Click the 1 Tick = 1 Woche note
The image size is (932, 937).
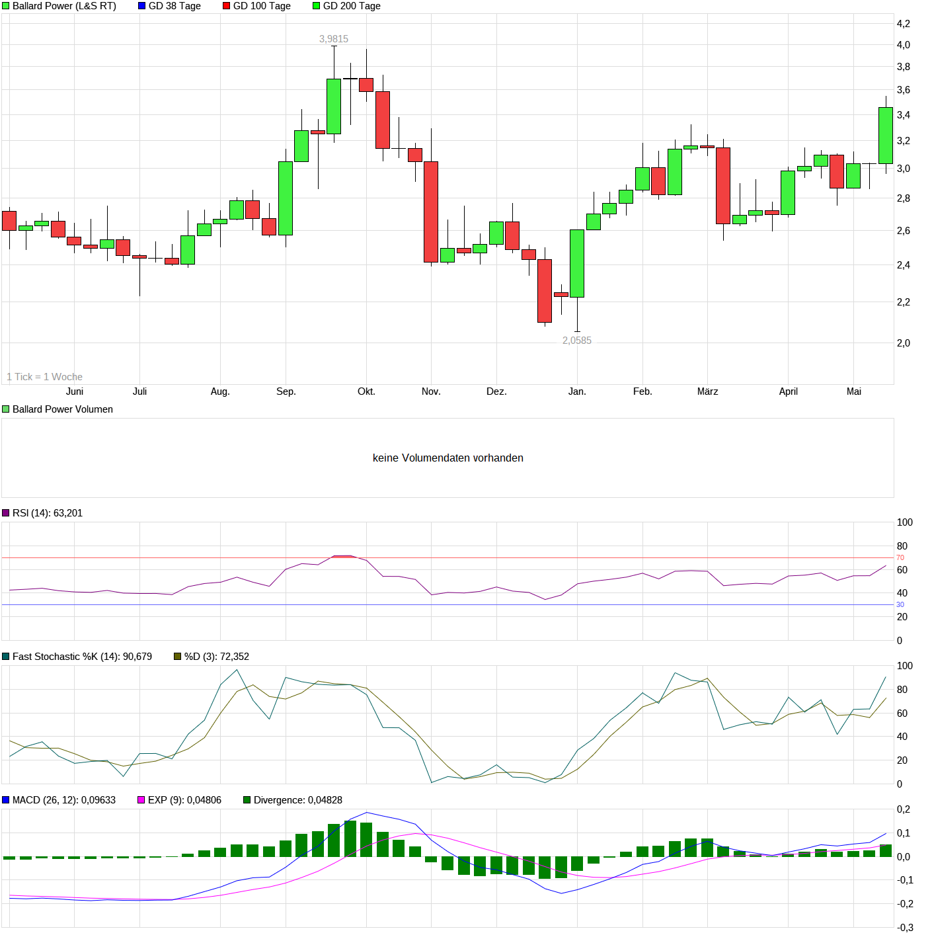(x=45, y=377)
